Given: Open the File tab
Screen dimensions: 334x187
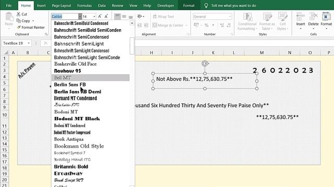Looking at the screenshot, I should (9, 6).
